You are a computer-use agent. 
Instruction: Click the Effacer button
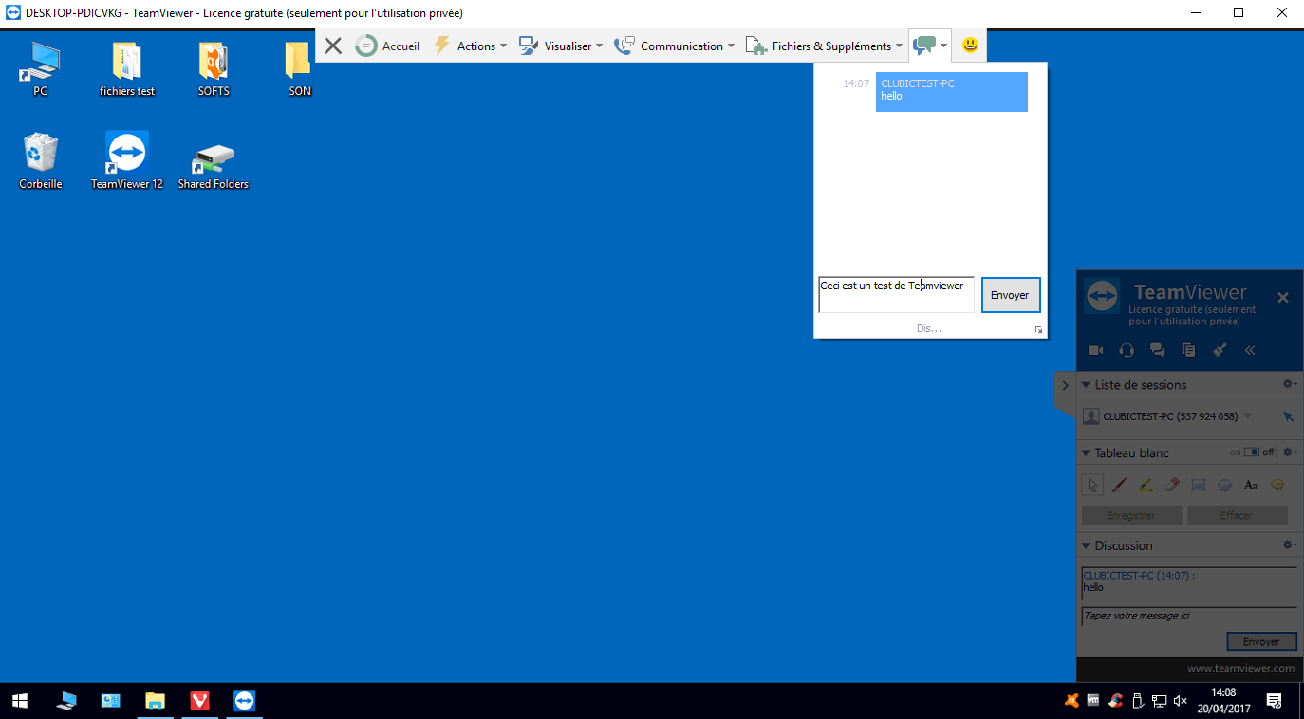[x=1237, y=515]
